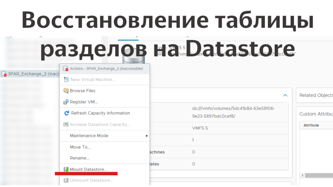Click Custom Attributes horizontal scrollbar thumb
Image resolution: width=333 pixels, height=187 pixels.
point(319,175)
